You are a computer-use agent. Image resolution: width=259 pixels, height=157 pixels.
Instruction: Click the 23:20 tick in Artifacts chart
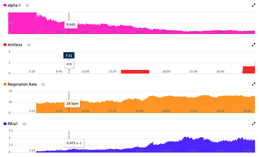pos(193,72)
